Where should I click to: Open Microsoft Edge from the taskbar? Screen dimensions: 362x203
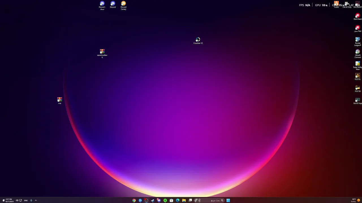pos(178,200)
